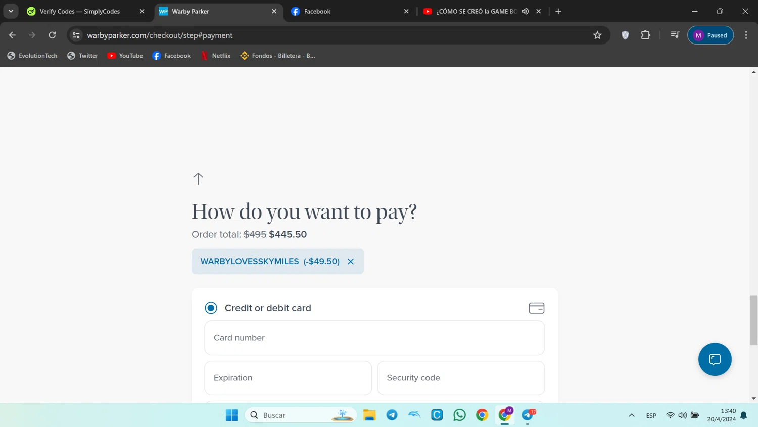Switch to the Verify Codes — SimplyCodes tab

[80, 11]
